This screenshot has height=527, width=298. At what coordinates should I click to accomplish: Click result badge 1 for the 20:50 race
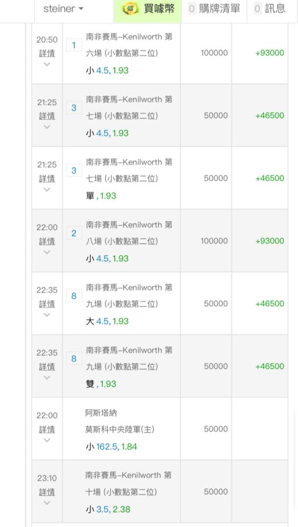(74, 45)
